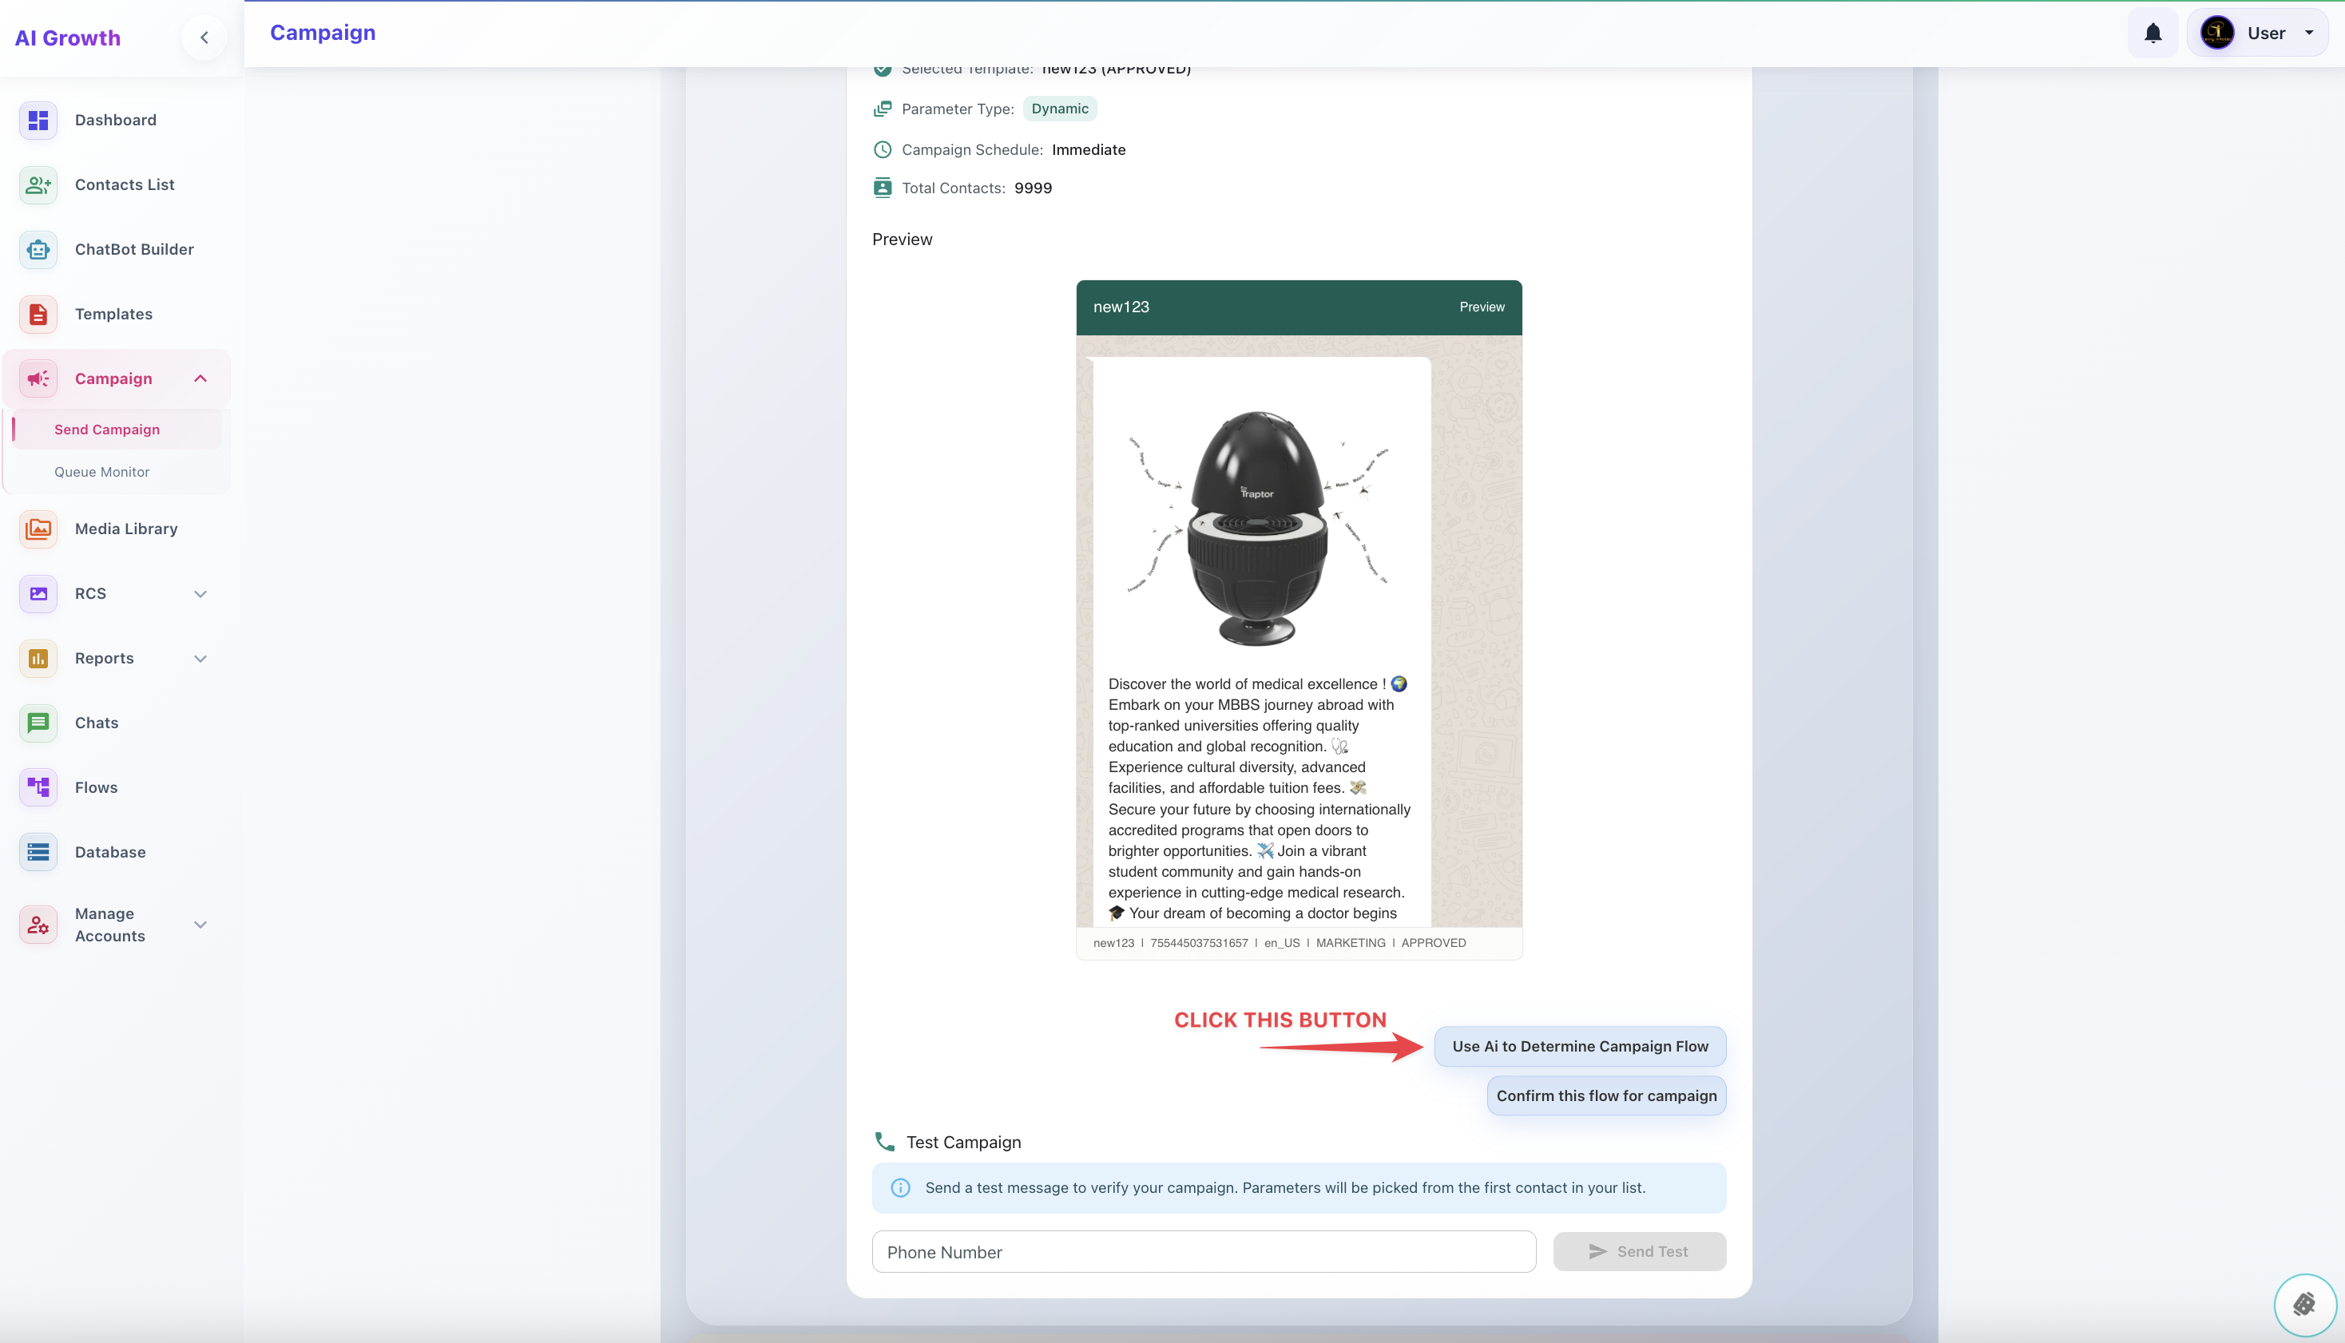Click the Media Library icon
Viewport: 2345px width, 1343px height.
38,529
